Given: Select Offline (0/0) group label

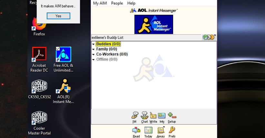Looking at the screenshot, I should (107, 59).
